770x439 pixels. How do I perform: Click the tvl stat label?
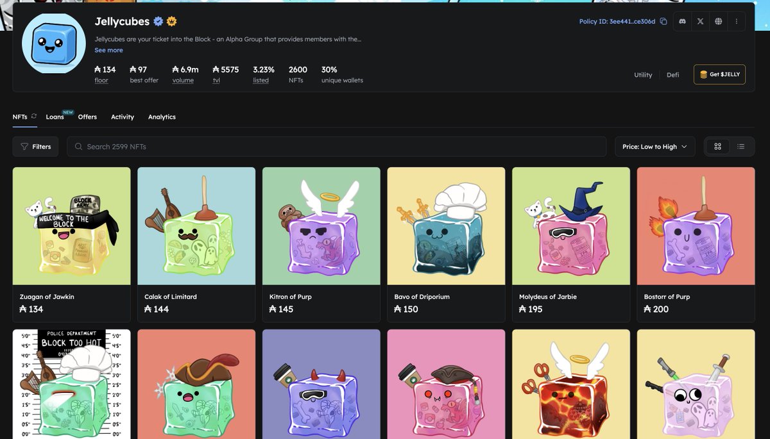click(x=216, y=81)
